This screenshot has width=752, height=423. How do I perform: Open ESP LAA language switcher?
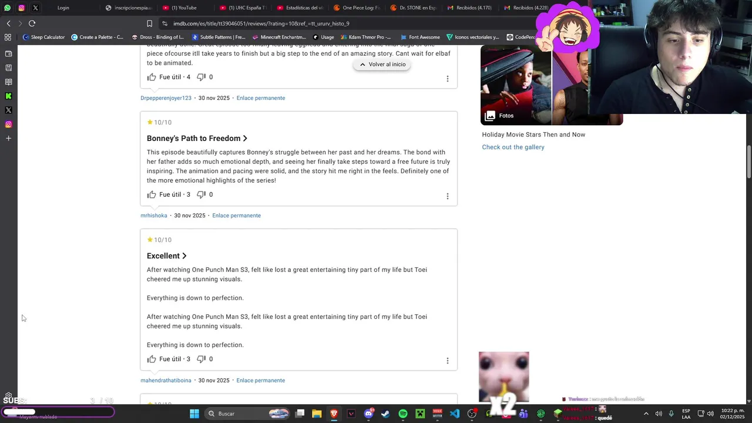point(686,414)
